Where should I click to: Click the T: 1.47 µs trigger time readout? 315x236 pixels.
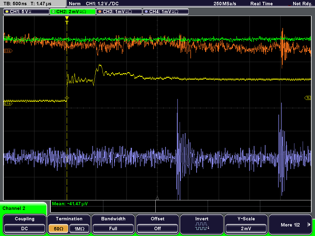pos(41,4)
